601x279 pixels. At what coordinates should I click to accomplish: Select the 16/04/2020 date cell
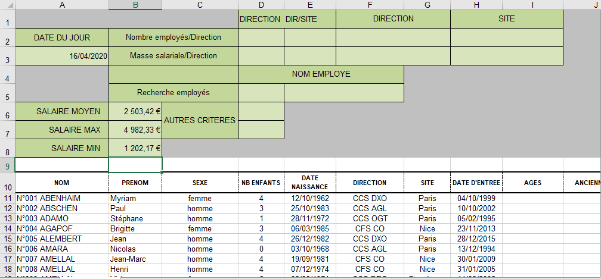tap(62, 56)
